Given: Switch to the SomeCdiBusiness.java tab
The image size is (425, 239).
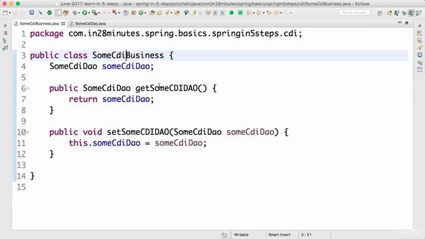Looking at the screenshot, I should pyautogui.click(x=39, y=24).
